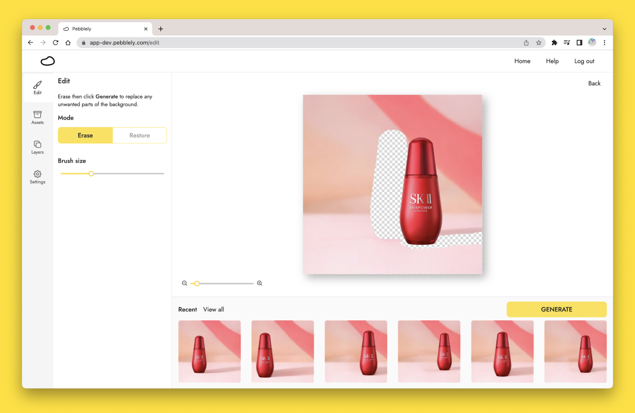Click the canvas zoom slider handle
Image resolution: width=635 pixels, height=413 pixels.
coord(197,283)
